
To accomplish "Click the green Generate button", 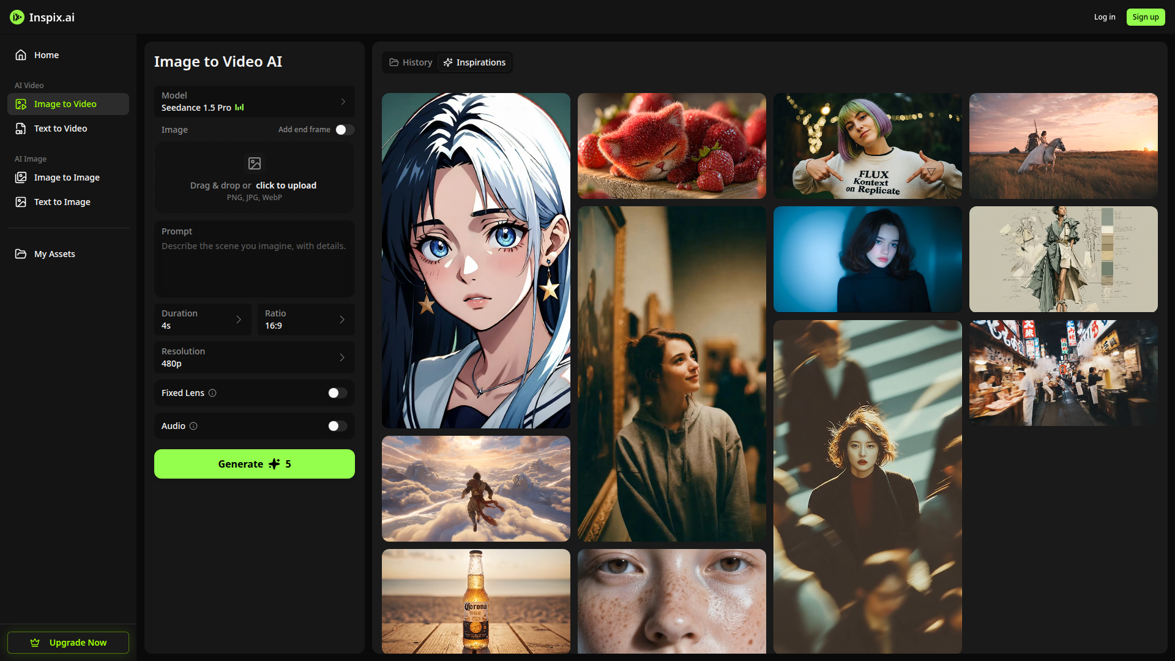I will point(255,464).
